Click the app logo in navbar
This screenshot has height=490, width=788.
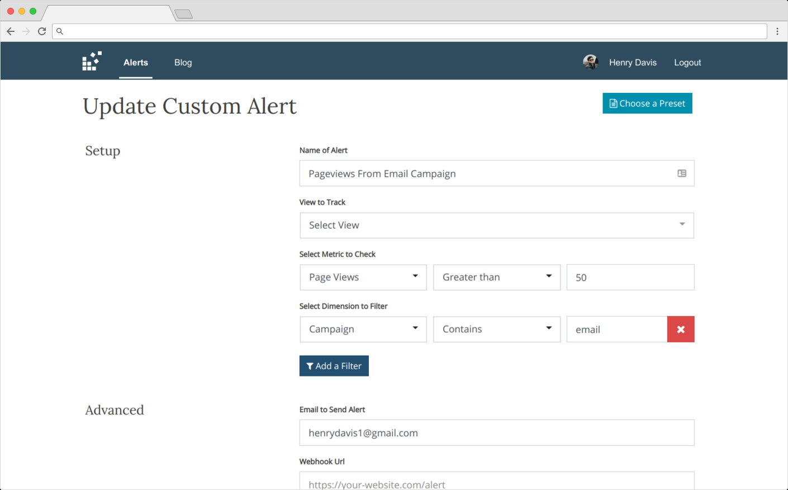coord(92,61)
